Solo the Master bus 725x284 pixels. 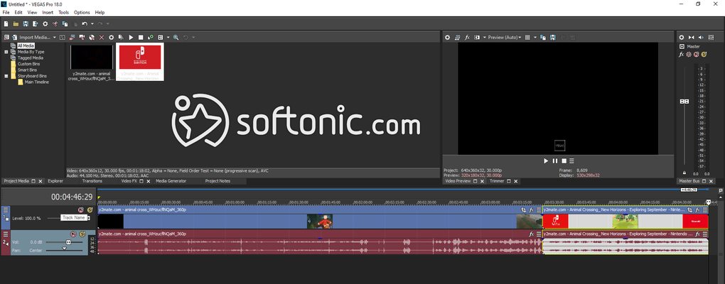pos(704,55)
